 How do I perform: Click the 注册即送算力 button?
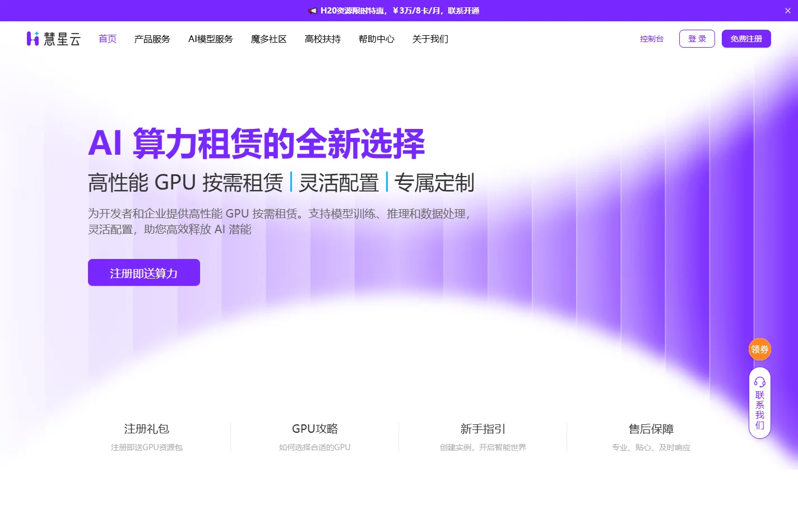point(144,272)
